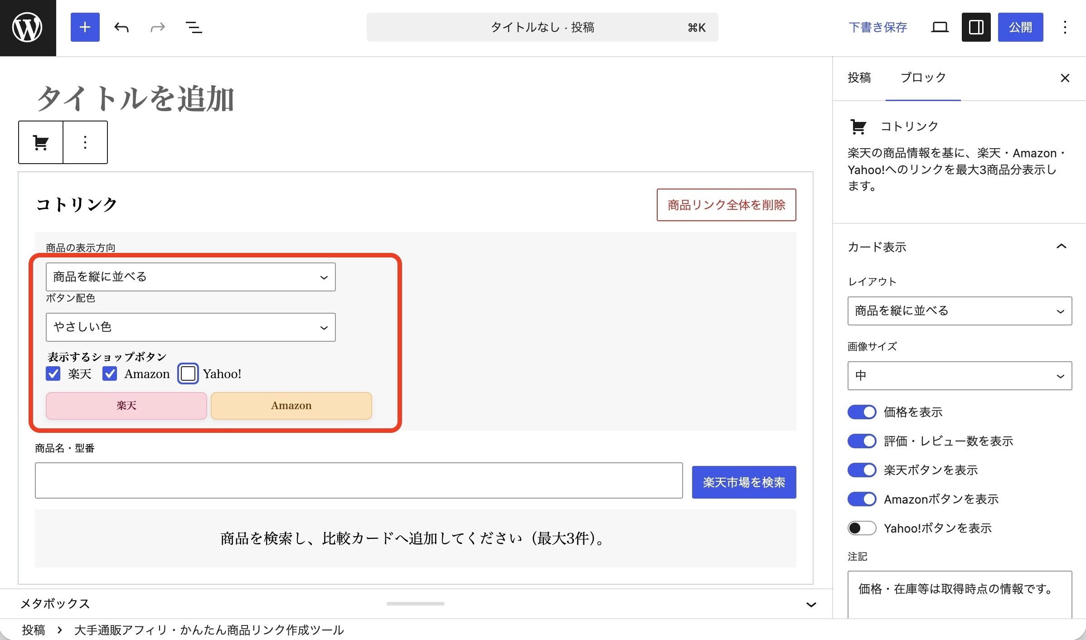This screenshot has height=640, width=1086.
Task: Expand the メタボックス section chevron
Action: point(811,604)
